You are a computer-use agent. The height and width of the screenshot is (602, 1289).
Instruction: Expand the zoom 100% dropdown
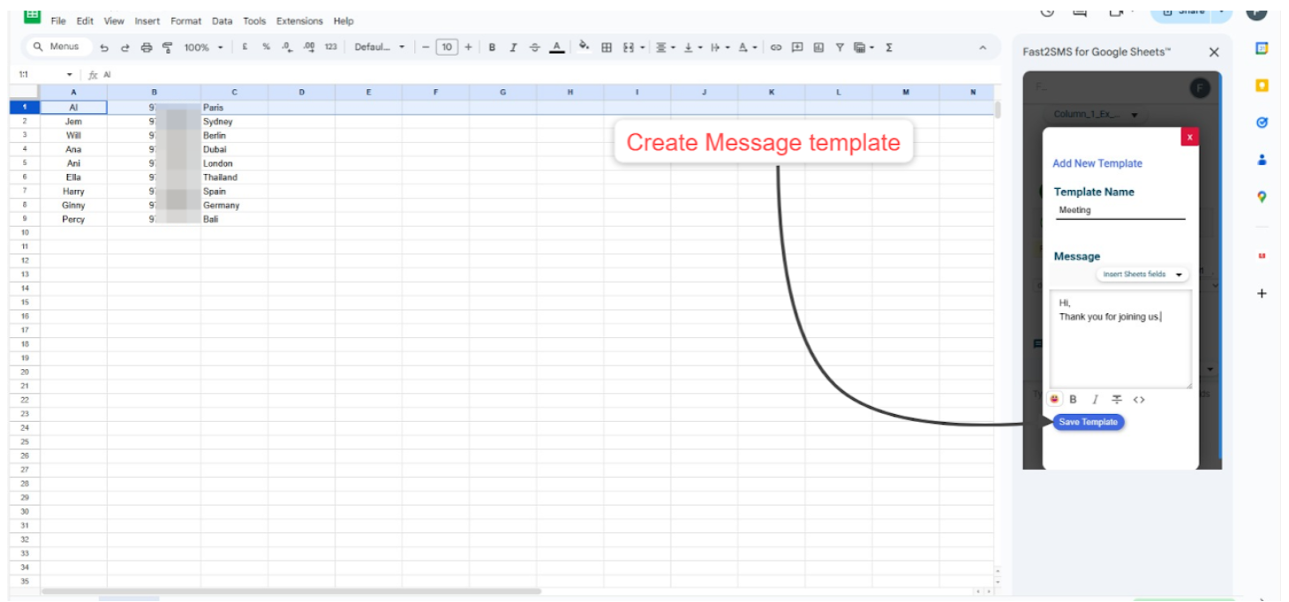203,48
